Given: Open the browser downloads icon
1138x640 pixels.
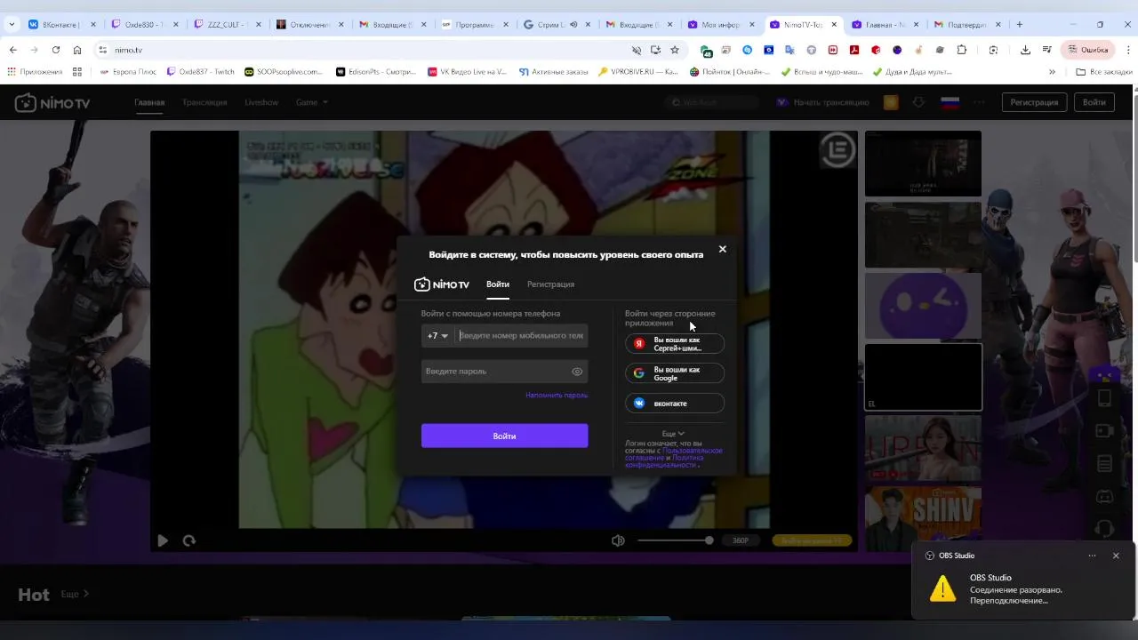Looking at the screenshot, I should click(x=1025, y=50).
